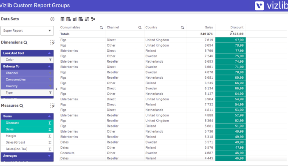Image resolution: width=288 pixels, height=166 pixels.
Task: Click the 97,00 discount cell
Action: tap(231, 40)
